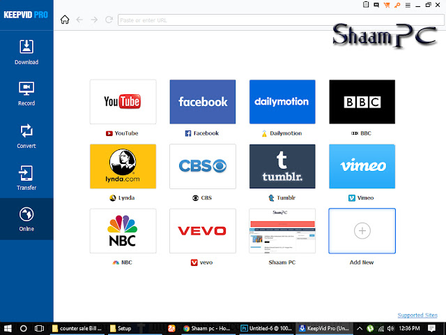The image size is (446, 335).
Task: Open the hamburger menu in title bar
Action: tap(408, 5)
